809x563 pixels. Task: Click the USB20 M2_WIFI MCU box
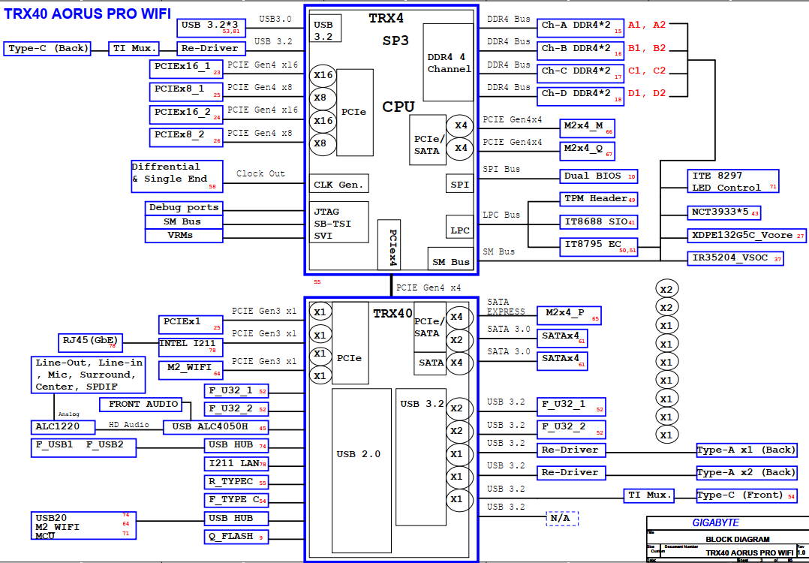83,526
